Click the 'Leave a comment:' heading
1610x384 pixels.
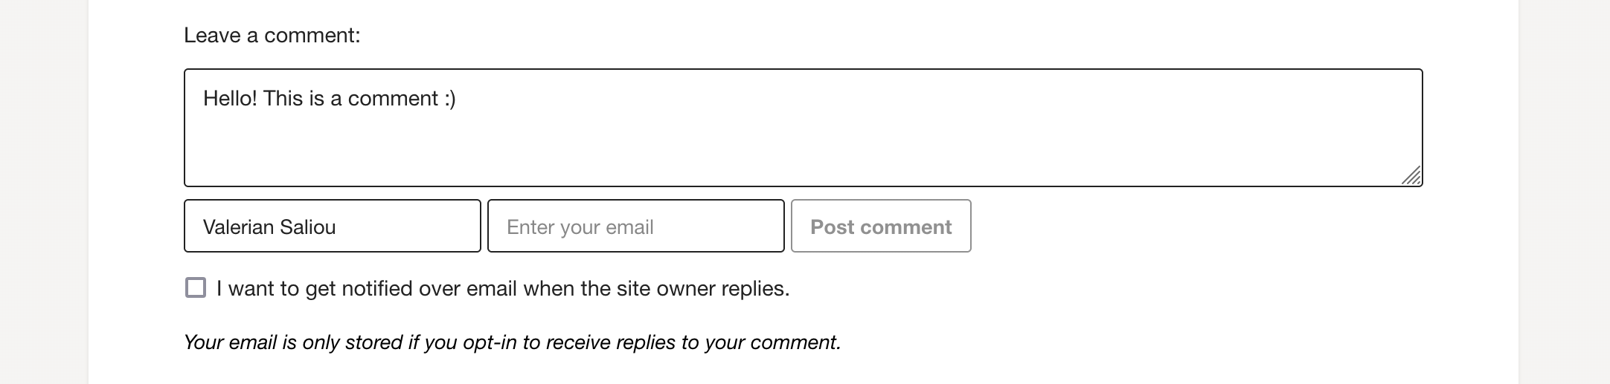(x=272, y=36)
